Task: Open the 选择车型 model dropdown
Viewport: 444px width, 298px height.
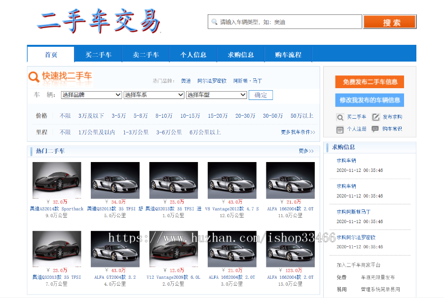Action: pyautogui.click(x=216, y=95)
